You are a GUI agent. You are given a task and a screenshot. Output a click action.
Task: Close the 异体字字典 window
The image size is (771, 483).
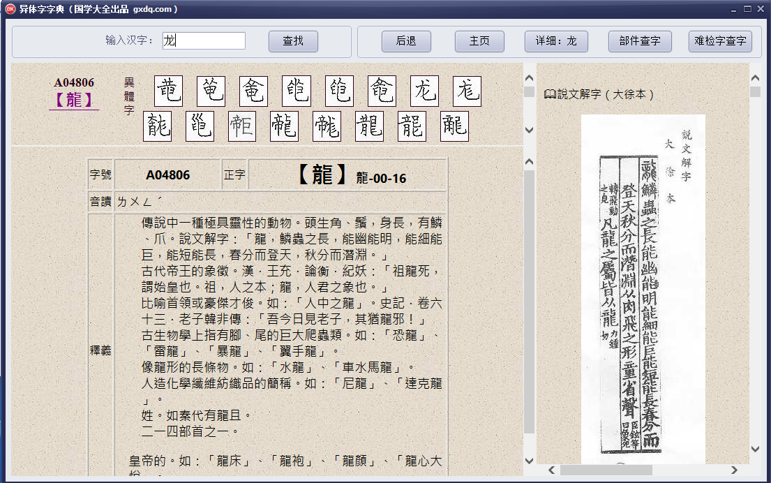[x=761, y=9]
